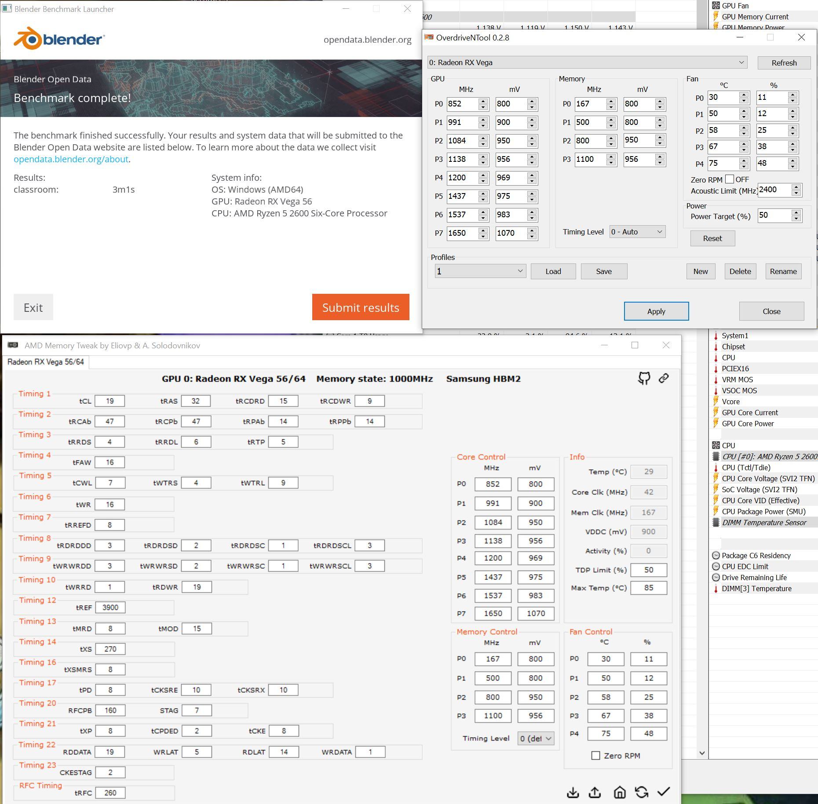Load the selected profile in OverdriveNTool
818x804 pixels.
click(x=553, y=271)
